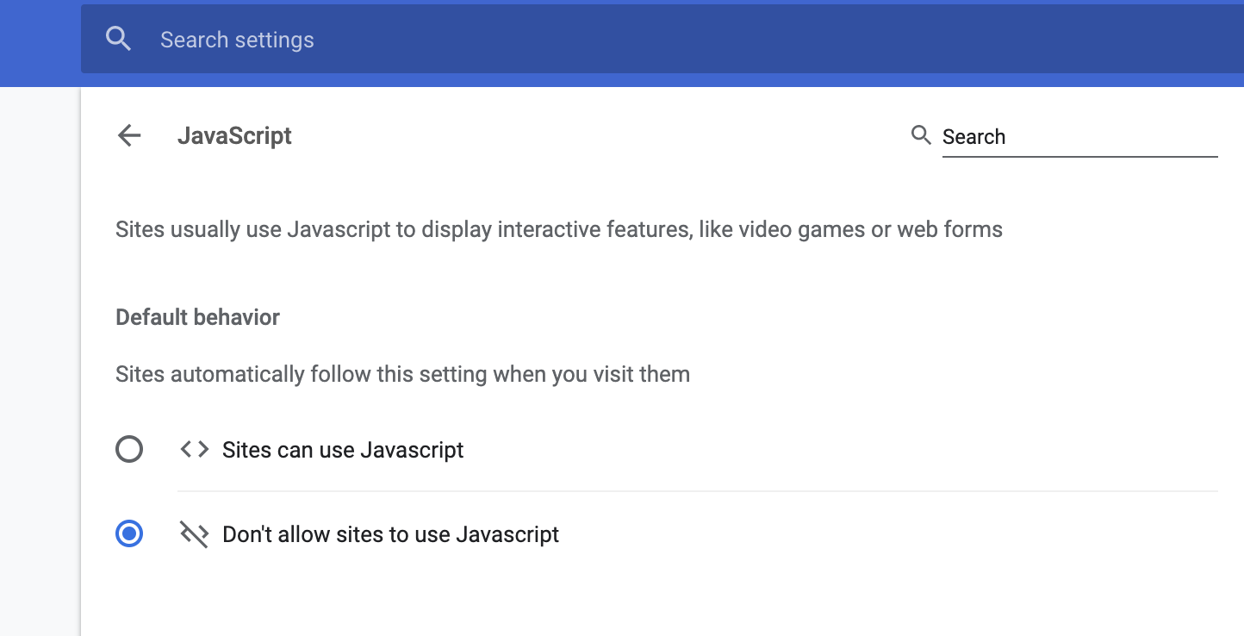Click empty space right of 'Sites can use Javascript'
Viewport: 1244px width, 636px height.
818,450
